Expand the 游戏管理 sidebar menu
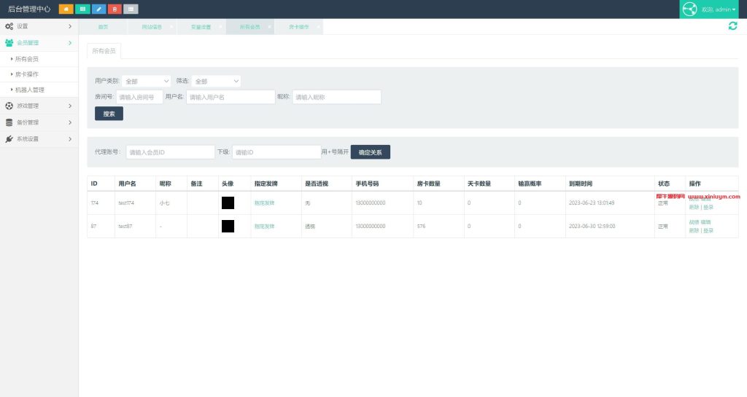Screen dimensions: 747x397 click(x=39, y=106)
